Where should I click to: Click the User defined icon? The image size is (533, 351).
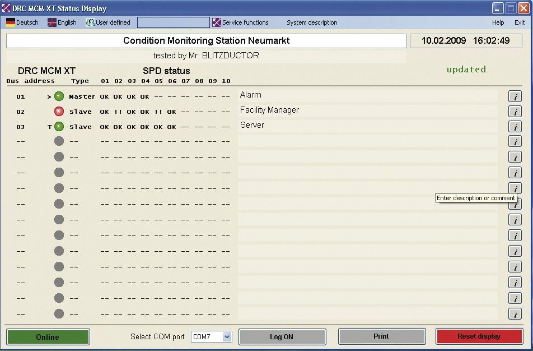pyautogui.click(x=89, y=22)
